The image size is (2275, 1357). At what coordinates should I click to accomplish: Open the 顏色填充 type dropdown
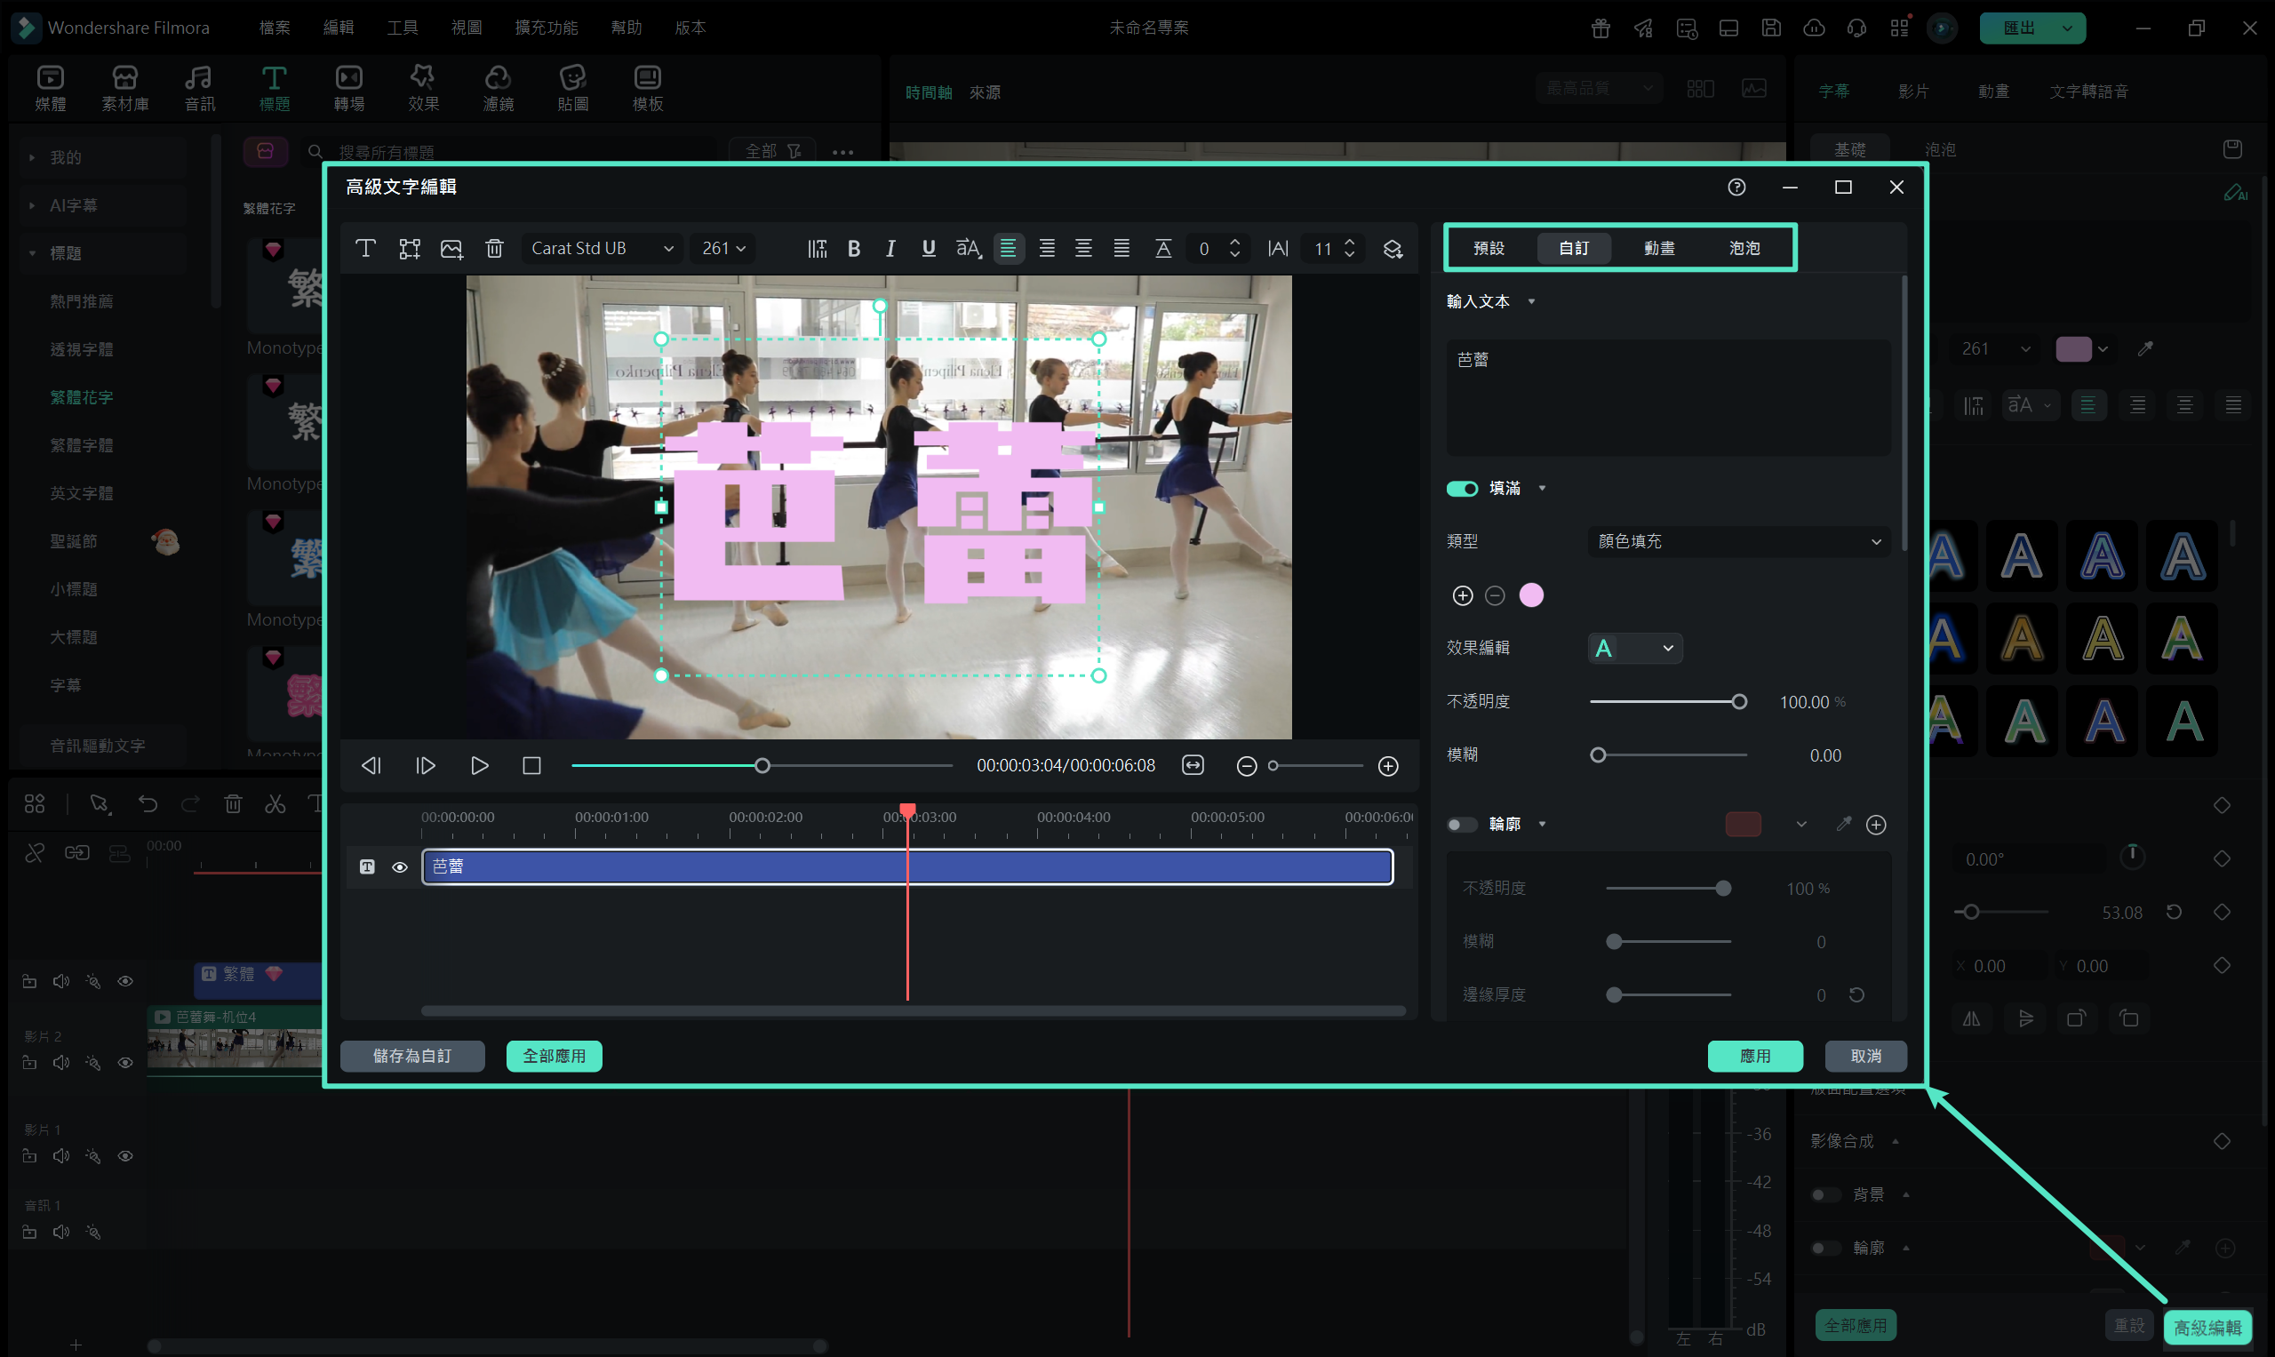click(1738, 541)
